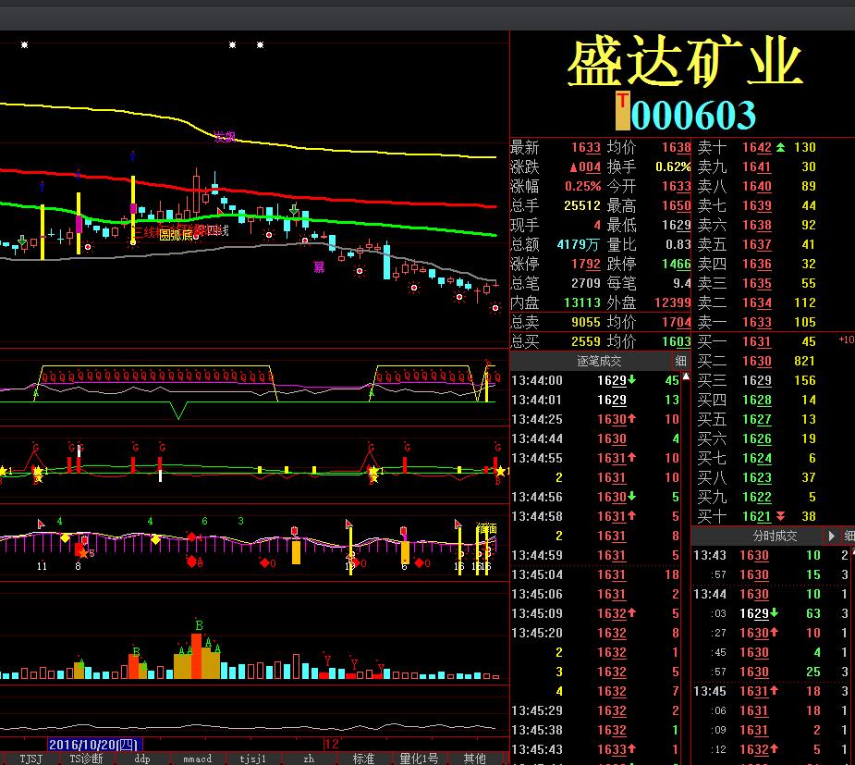Switch to the 其他 indicator tab
This screenshot has height=765, width=855.
474,759
